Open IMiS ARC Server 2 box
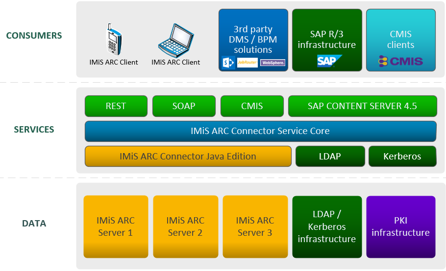Screen dimensions: 446x271 (185, 227)
